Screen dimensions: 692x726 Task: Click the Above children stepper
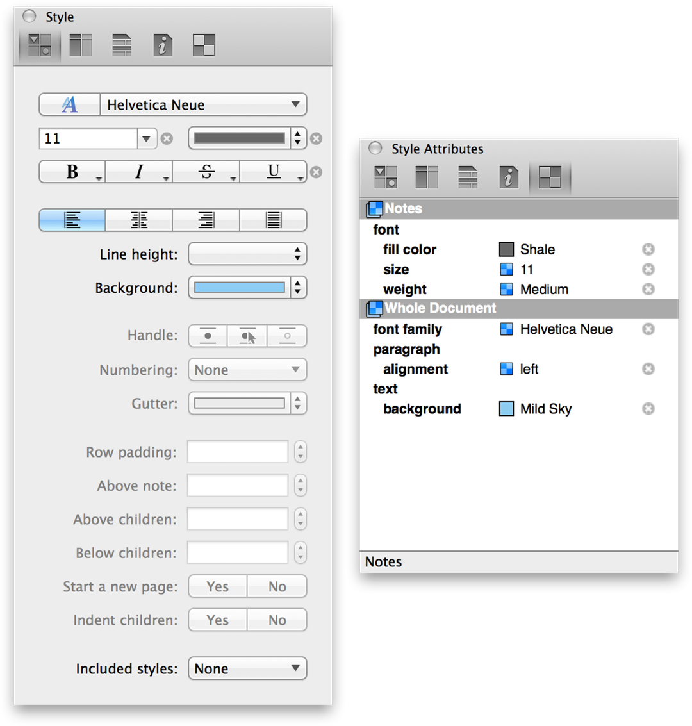[301, 519]
